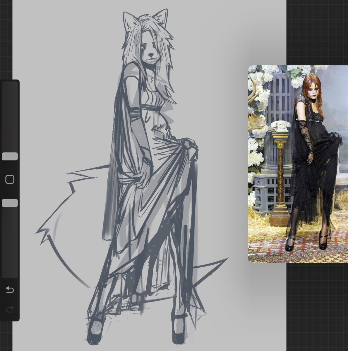Select the floating reference photo panel
Viewport: 348px width, 351px height.
point(298,164)
